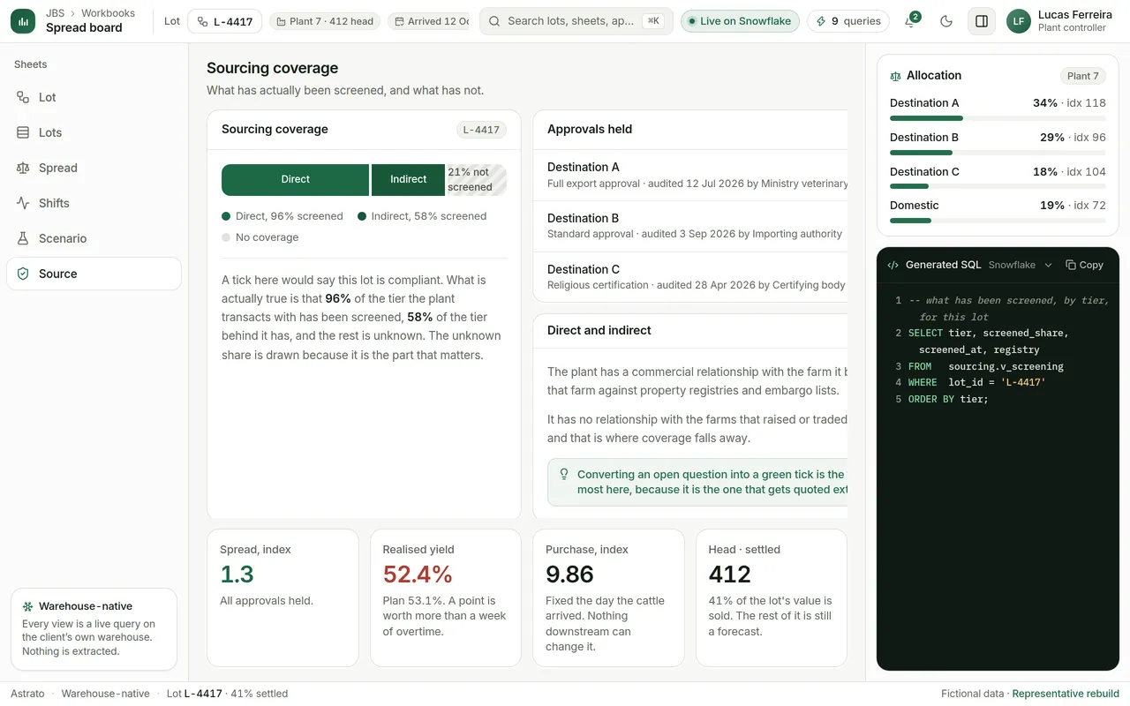Open Destination B approval row
The width and height of the screenshot is (1130, 706).
(x=690, y=226)
